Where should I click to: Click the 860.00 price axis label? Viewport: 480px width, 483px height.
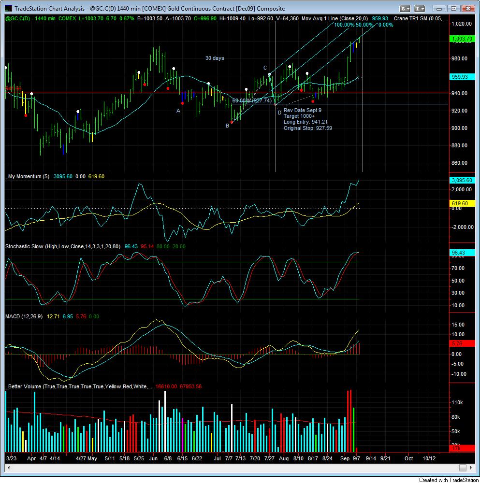click(459, 163)
